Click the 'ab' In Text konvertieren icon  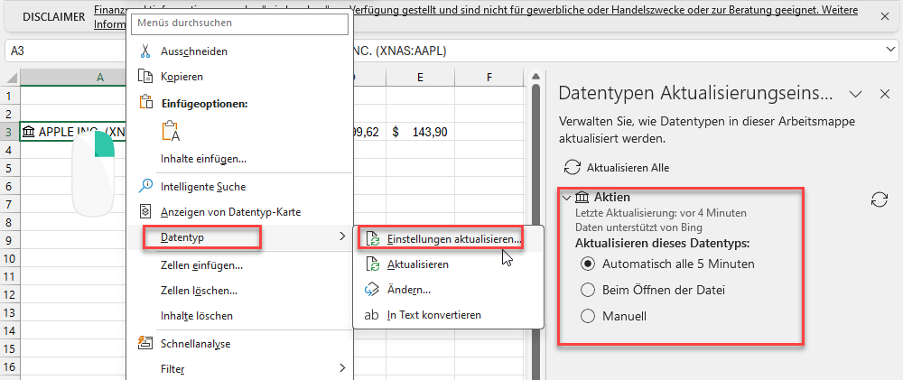(x=372, y=315)
